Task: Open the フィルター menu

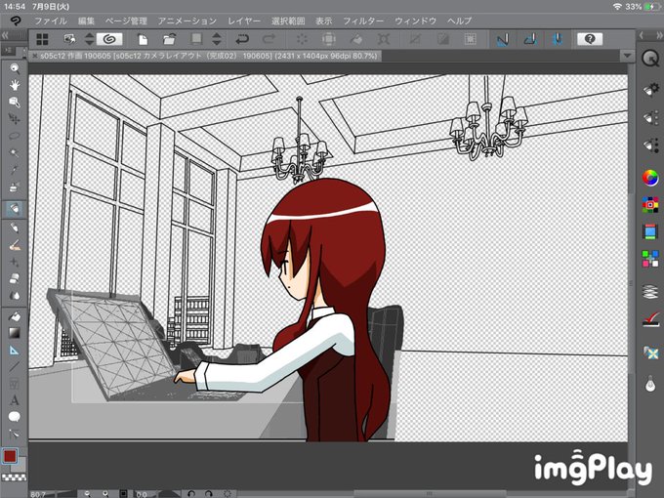Action: [x=363, y=21]
